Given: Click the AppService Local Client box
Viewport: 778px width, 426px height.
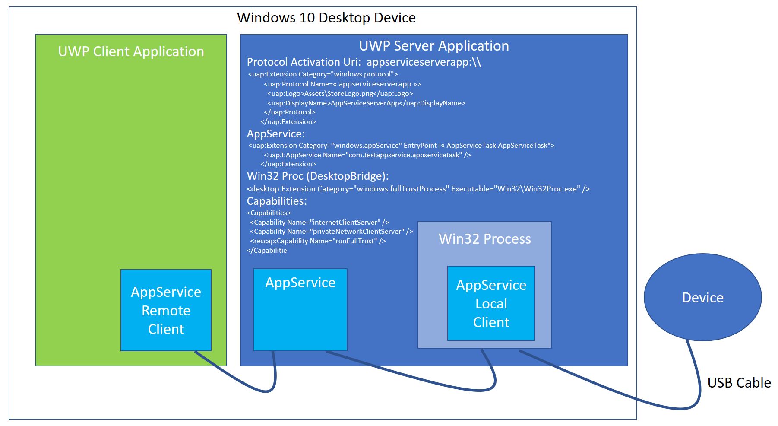Looking at the screenshot, I should pyautogui.click(x=491, y=303).
